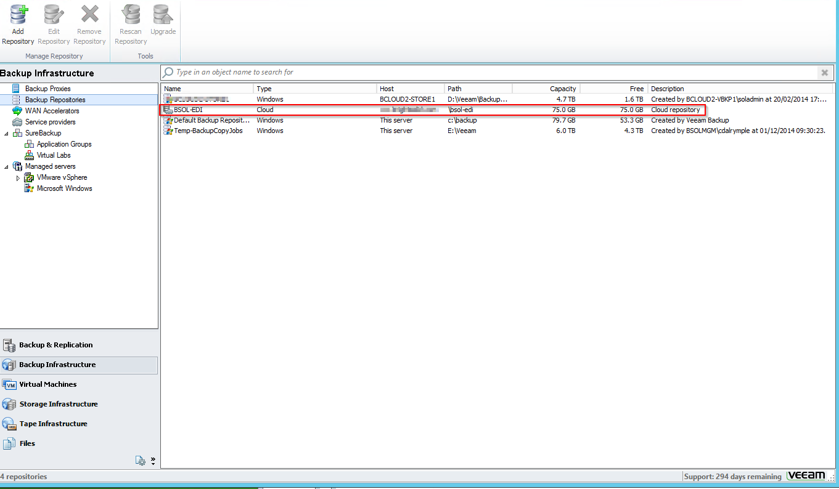Sort repositories by Path column
This screenshot has width=839, height=489.
(x=478, y=89)
